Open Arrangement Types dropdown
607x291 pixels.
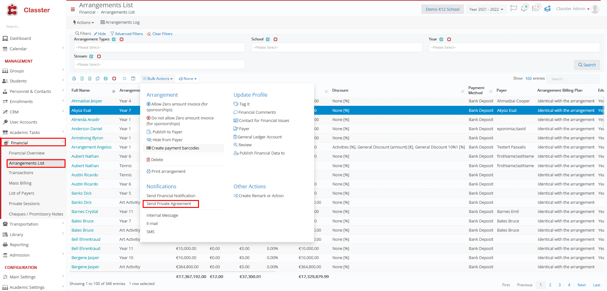tap(159, 47)
